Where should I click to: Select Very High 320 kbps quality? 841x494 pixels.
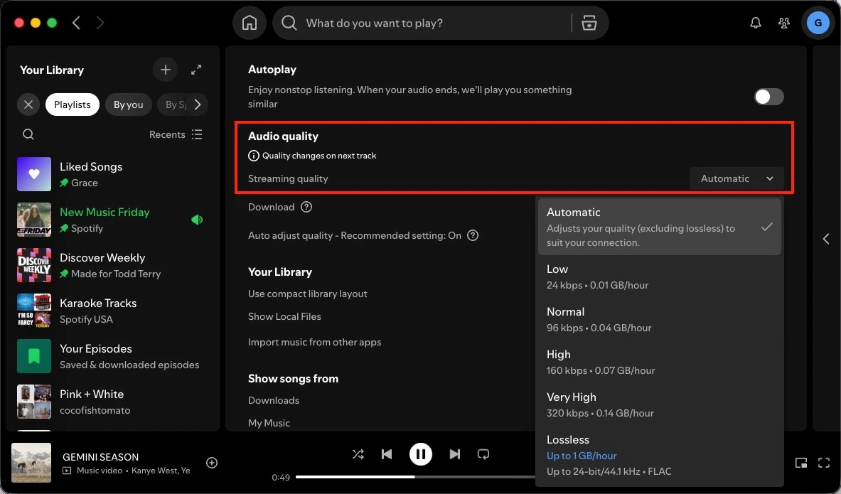click(659, 405)
